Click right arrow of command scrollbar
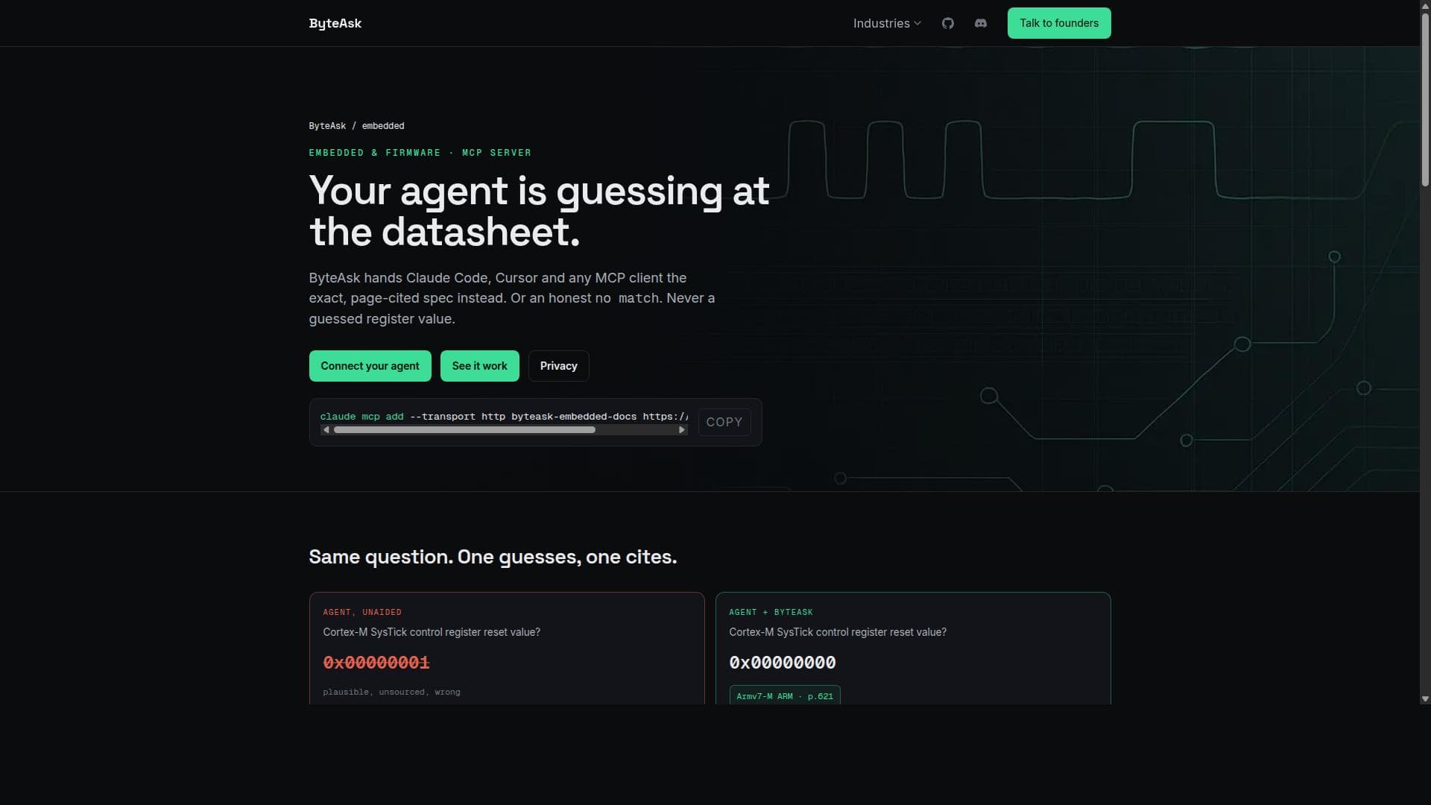Image resolution: width=1431 pixels, height=805 pixels. tap(682, 430)
